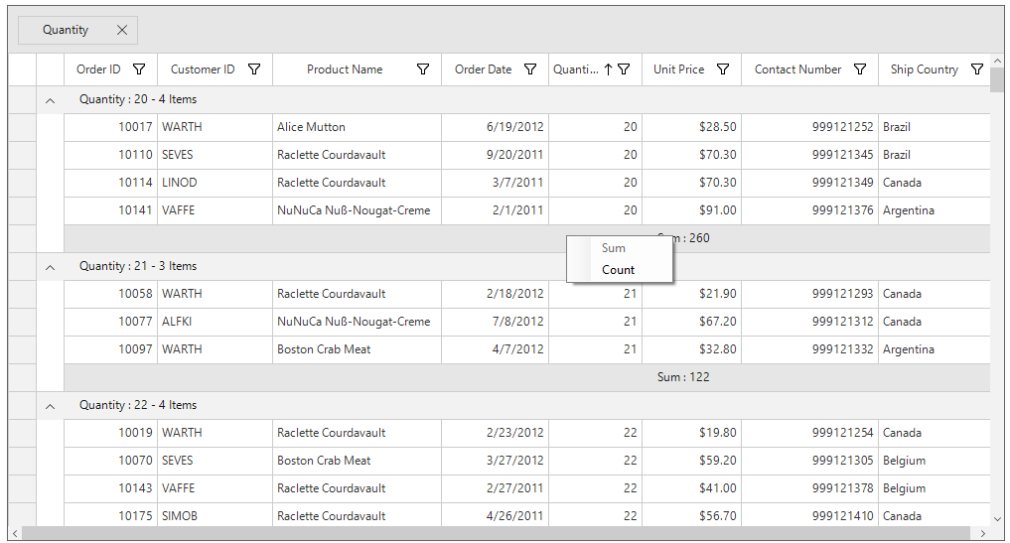This screenshot has width=1010, height=543.
Task: Select the contact number 999121305 cell
Action: pos(809,462)
